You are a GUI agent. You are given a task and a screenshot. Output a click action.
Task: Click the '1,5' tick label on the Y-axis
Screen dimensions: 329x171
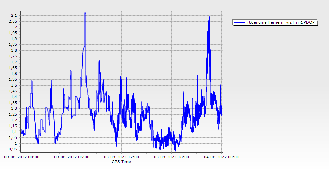(x=14, y=85)
